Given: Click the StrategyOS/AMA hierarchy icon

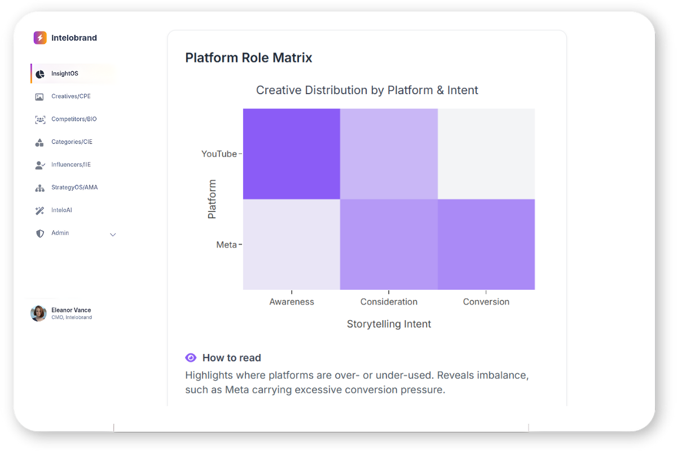Looking at the screenshot, I should pos(39,188).
